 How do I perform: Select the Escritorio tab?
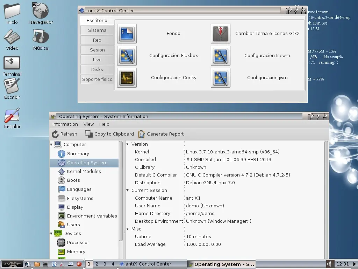click(x=97, y=20)
